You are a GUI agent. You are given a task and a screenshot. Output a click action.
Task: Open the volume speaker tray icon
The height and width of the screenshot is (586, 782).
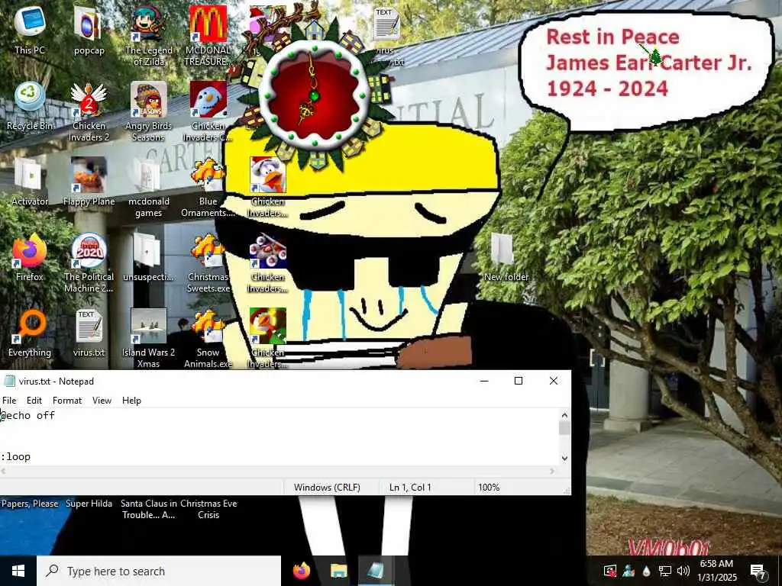click(x=683, y=571)
